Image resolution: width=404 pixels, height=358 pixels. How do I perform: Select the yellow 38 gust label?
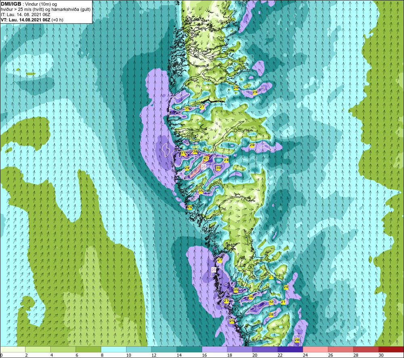click(x=195, y=152)
